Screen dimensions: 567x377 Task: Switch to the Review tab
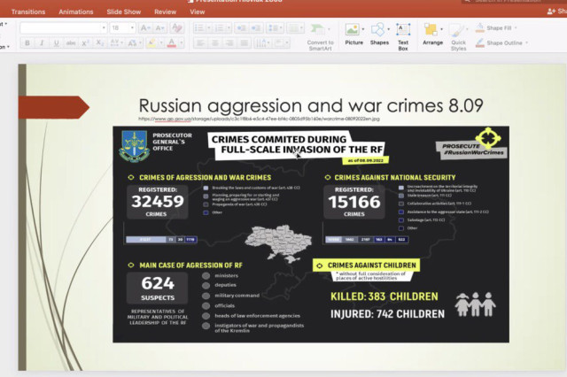click(x=166, y=12)
